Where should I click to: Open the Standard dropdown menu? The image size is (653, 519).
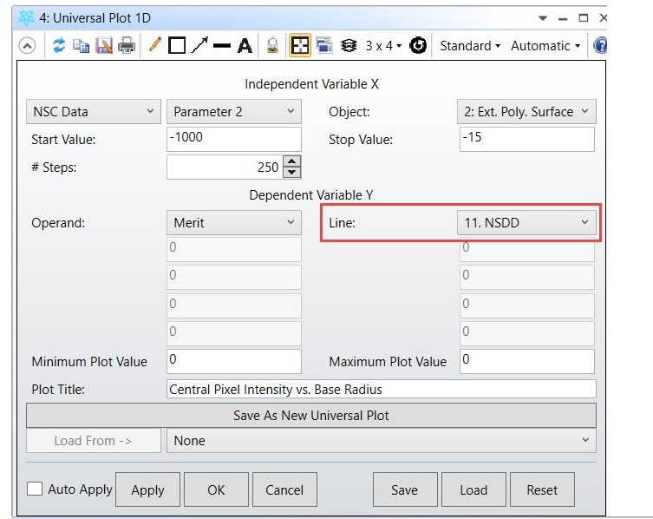pos(470,45)
